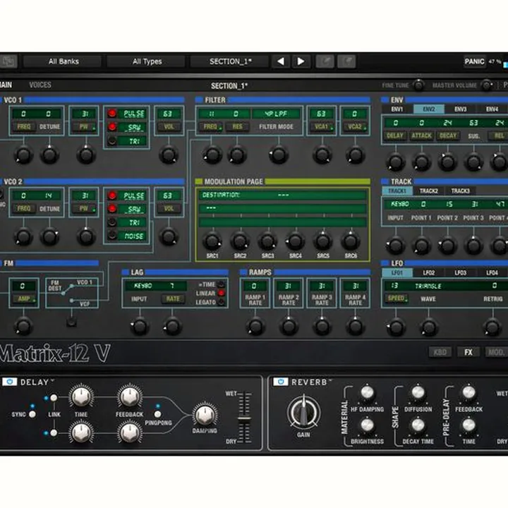Select the ENV1 tab
The image size is (508, 508).
coord(397,109)
